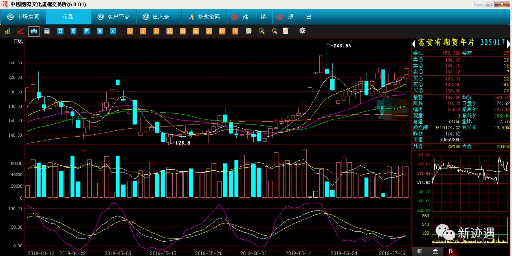Click date label 2019-06-14 on axis
Viewport: 512px width, 256px height.
pos(298,253)
